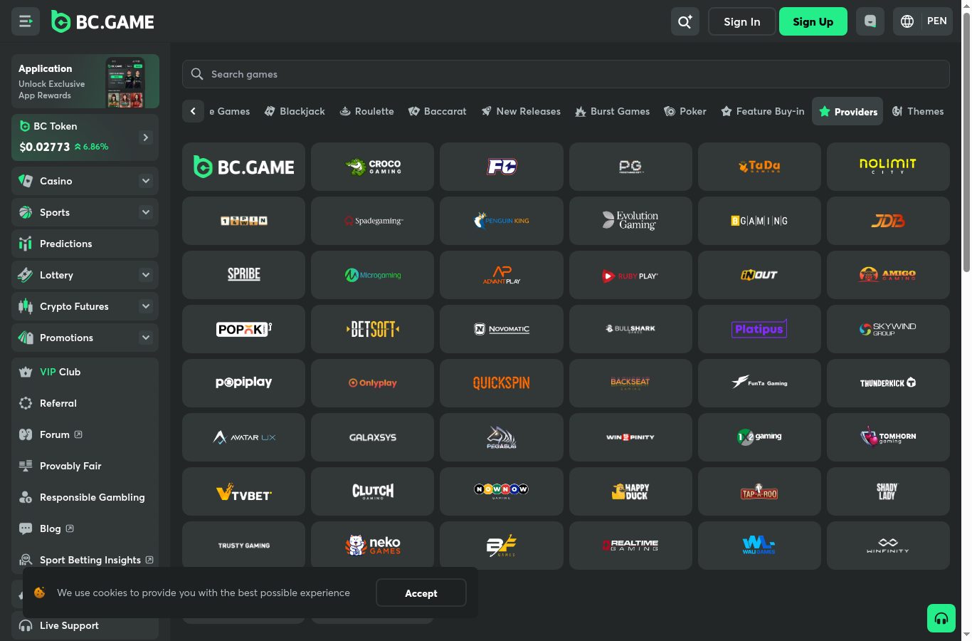Switch to the Themes tab

(918, 111)
